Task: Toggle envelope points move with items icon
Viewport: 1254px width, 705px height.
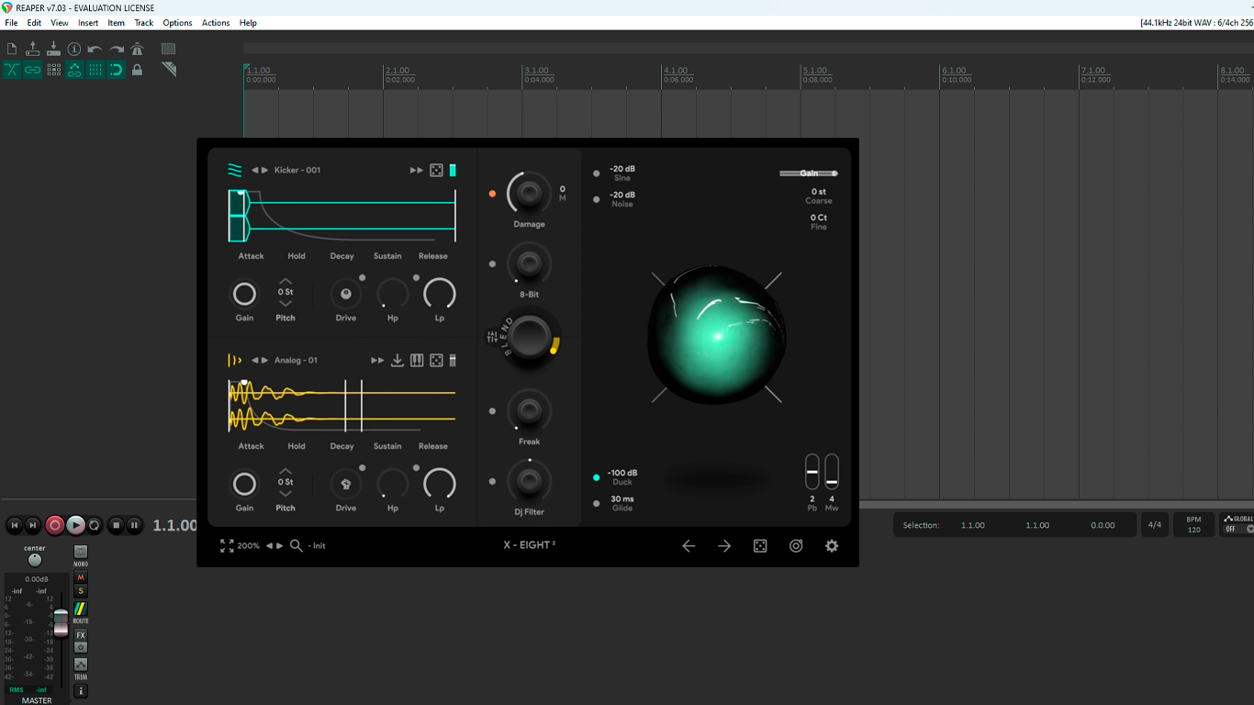Action: click(74, 70)
